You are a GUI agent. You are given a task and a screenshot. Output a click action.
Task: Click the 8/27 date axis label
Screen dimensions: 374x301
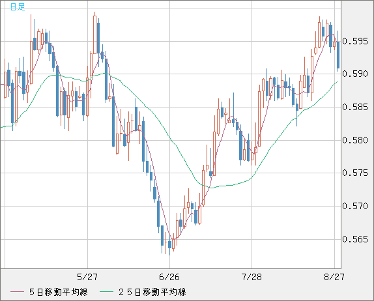tap(334, 277)
